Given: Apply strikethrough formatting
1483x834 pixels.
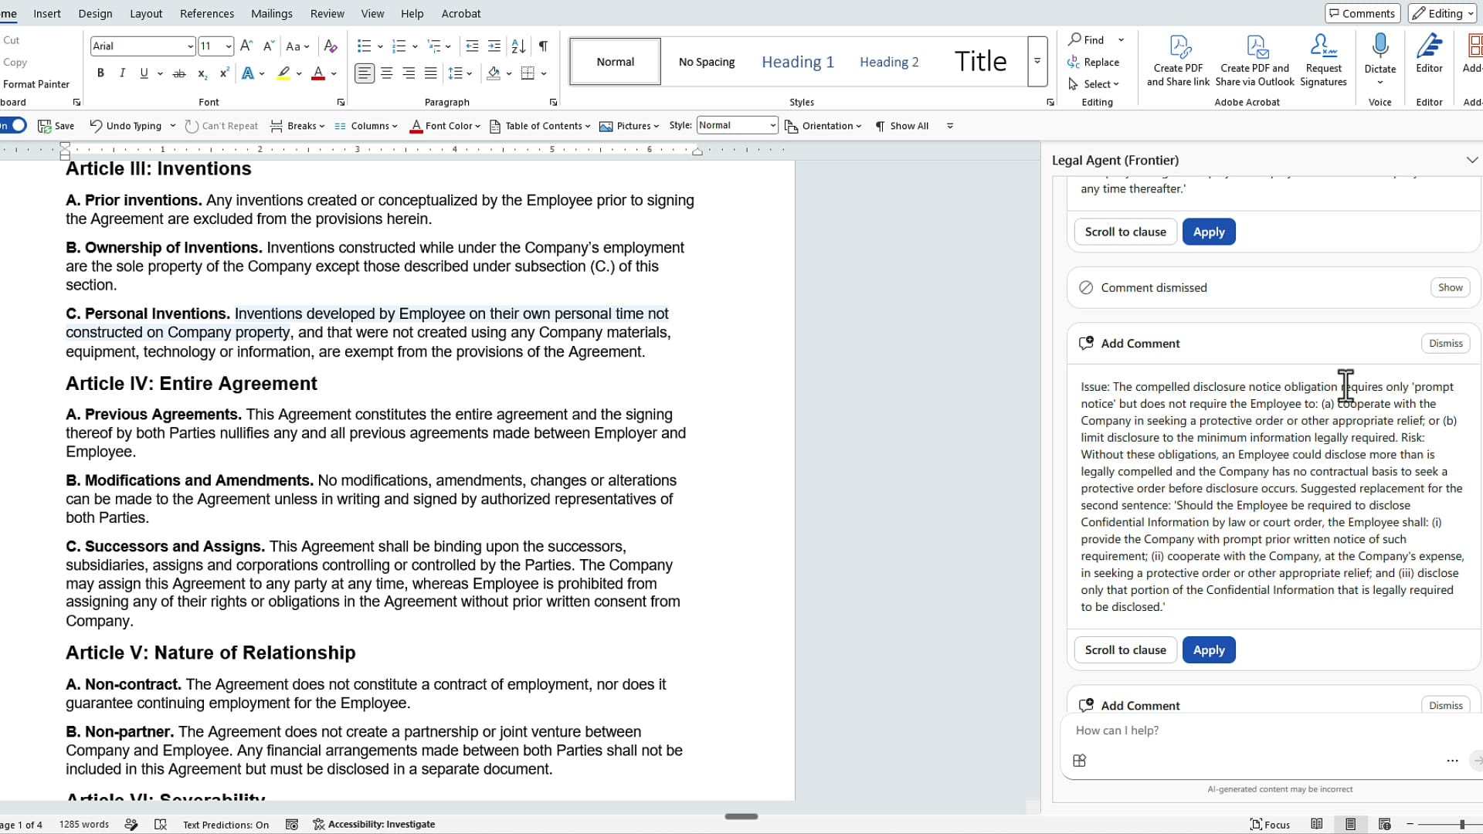Looking at the screenshot, I should (x=179, y=73).
